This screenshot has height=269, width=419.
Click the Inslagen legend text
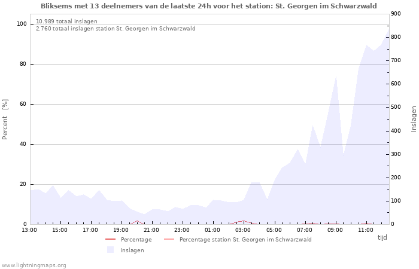point(132,250)
